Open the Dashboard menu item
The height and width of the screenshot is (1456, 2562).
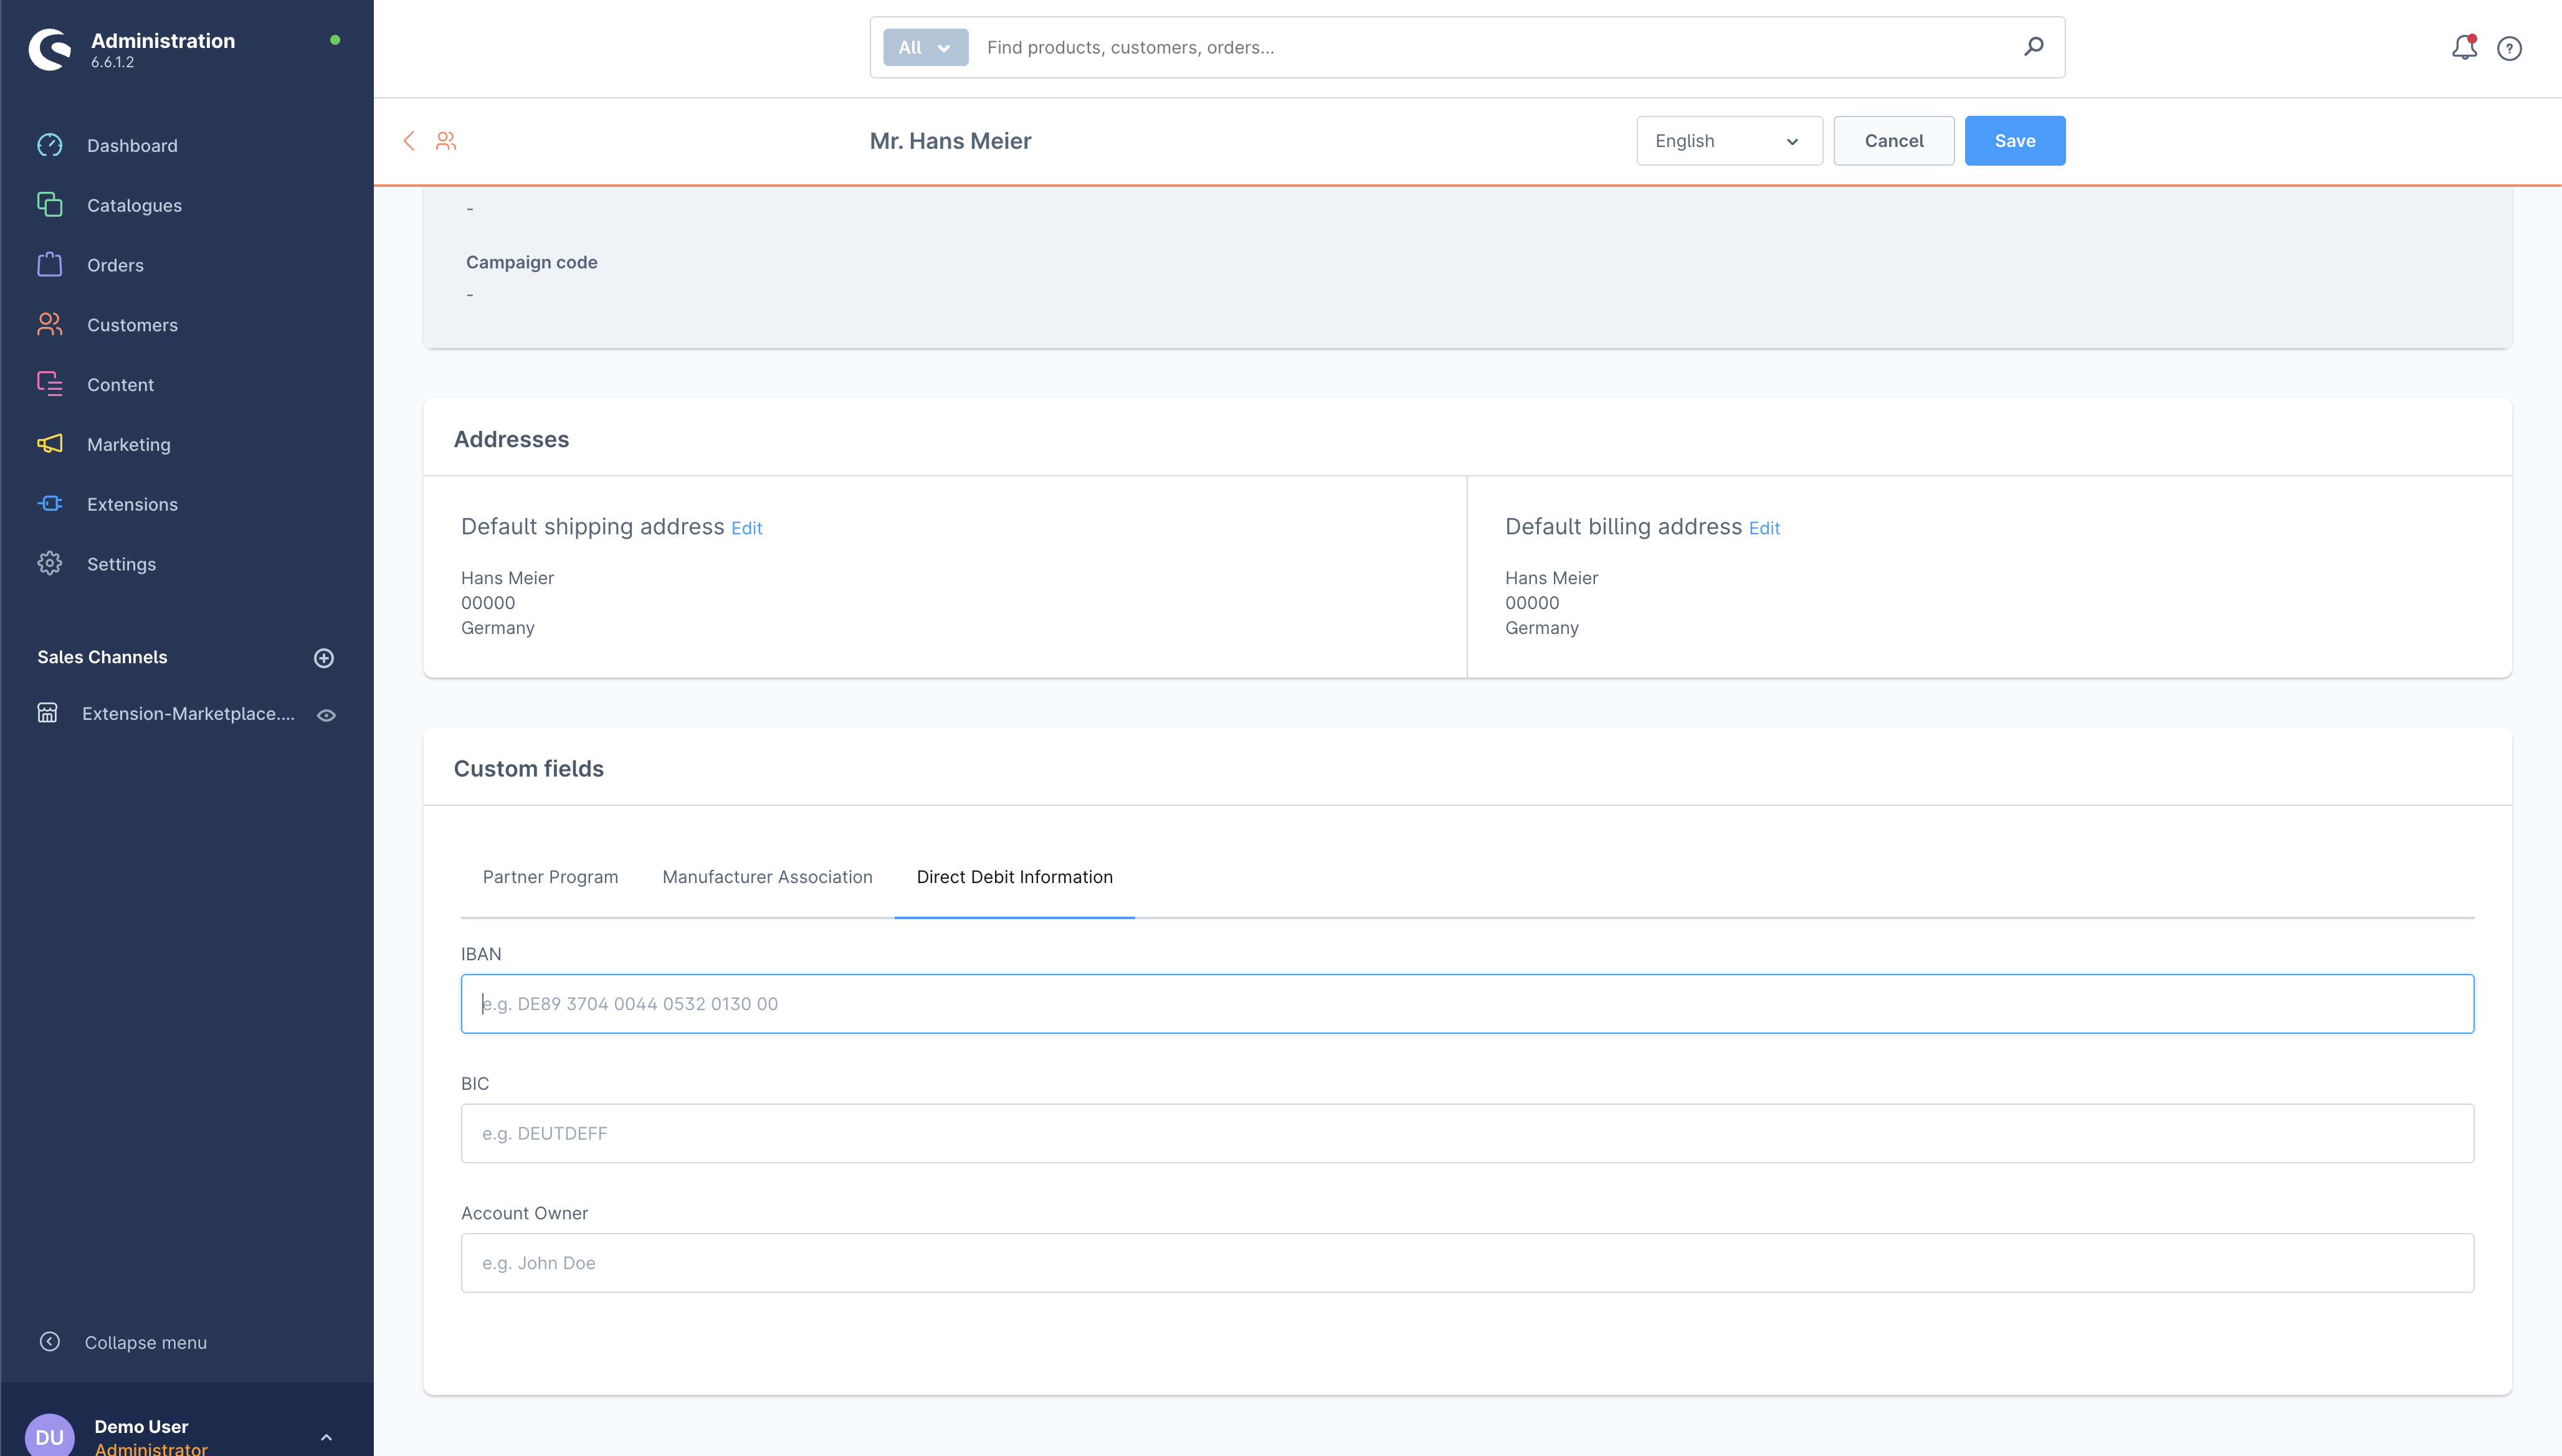click(132, 146)
